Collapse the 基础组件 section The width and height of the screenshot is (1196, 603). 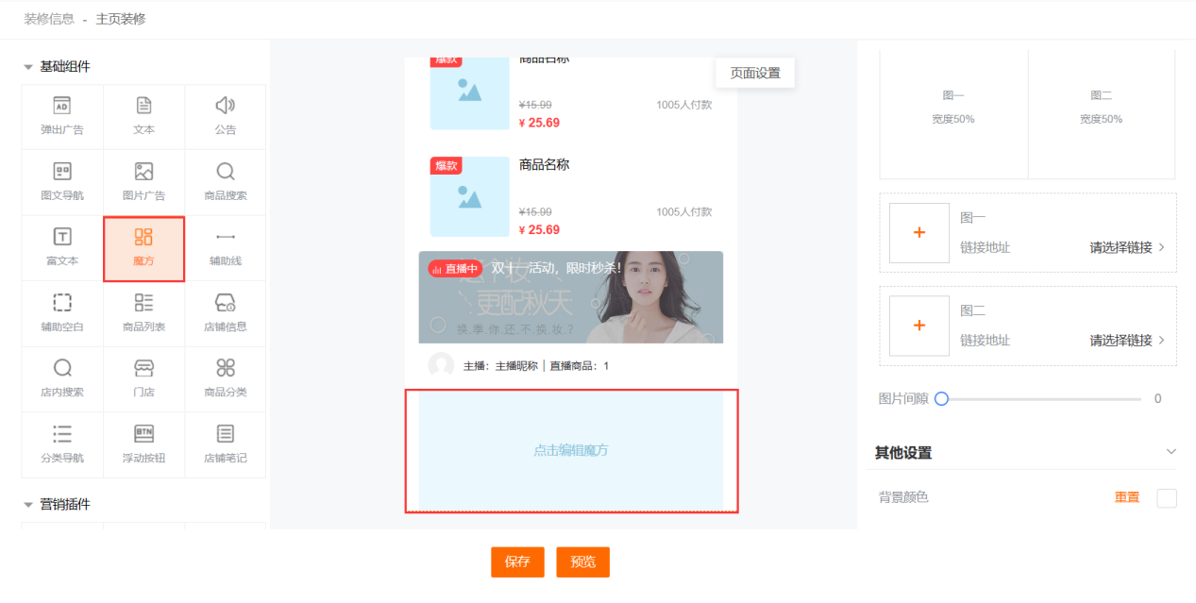(x=28, y=67)
